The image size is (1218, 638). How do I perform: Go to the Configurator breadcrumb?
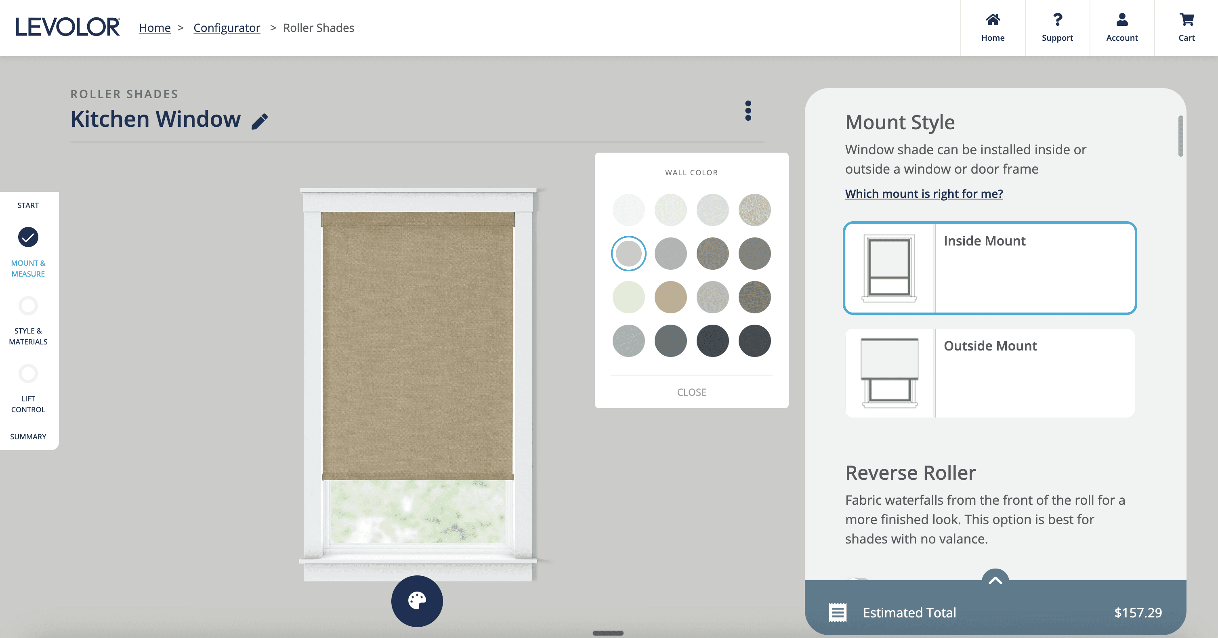tap(227, 27)
